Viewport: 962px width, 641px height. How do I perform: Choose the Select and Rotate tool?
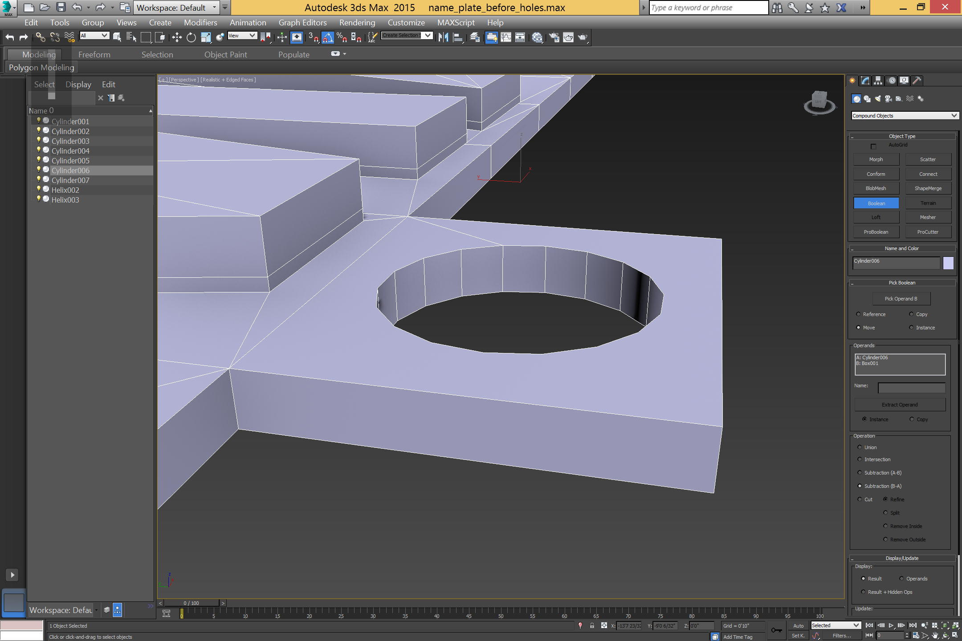click(191, 37)
